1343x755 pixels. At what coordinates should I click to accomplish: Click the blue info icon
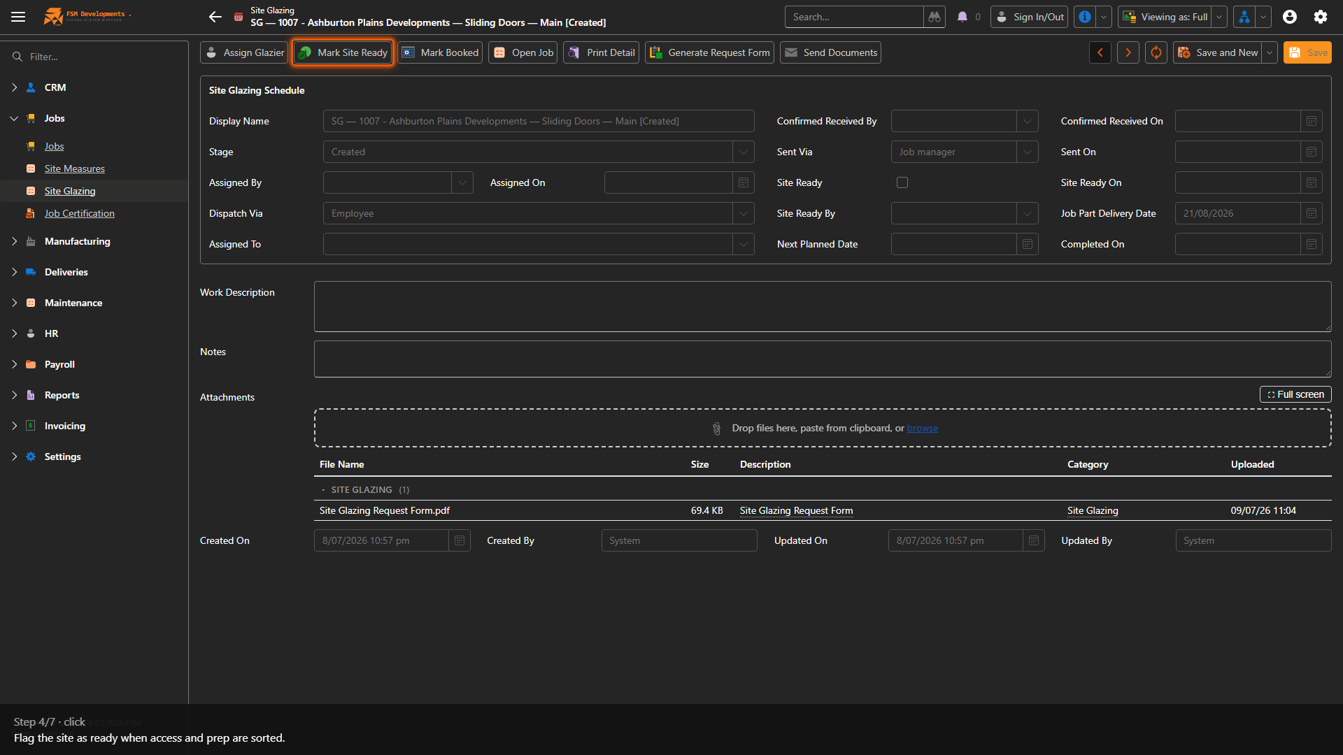coord(1085,17)
